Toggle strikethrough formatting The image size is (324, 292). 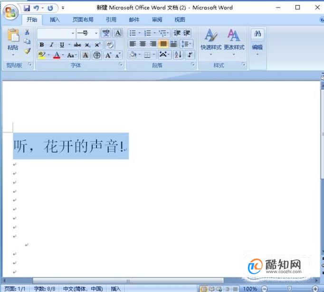tap(77, 45)
